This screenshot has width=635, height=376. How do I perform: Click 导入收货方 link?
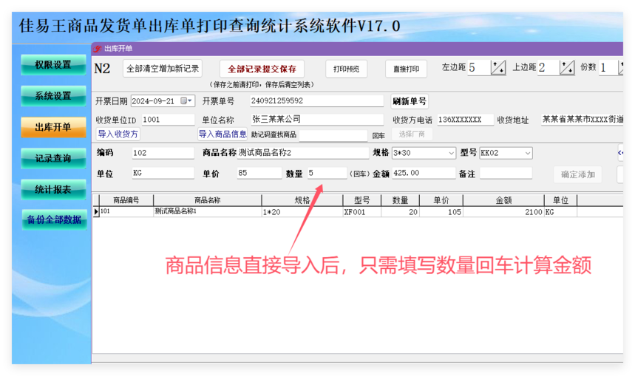point(118,134)
